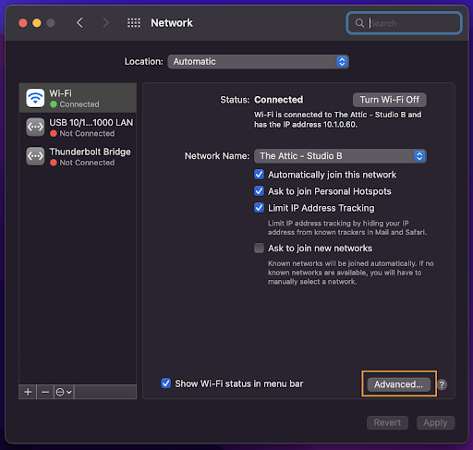Click the Wi-Fi service icon in sidebar
The height and width of the screenshot is (450, 473).
pos(35,98)
